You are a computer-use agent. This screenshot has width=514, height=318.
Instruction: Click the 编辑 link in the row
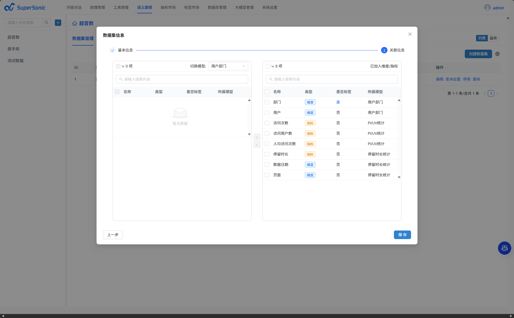click(440, 79)
